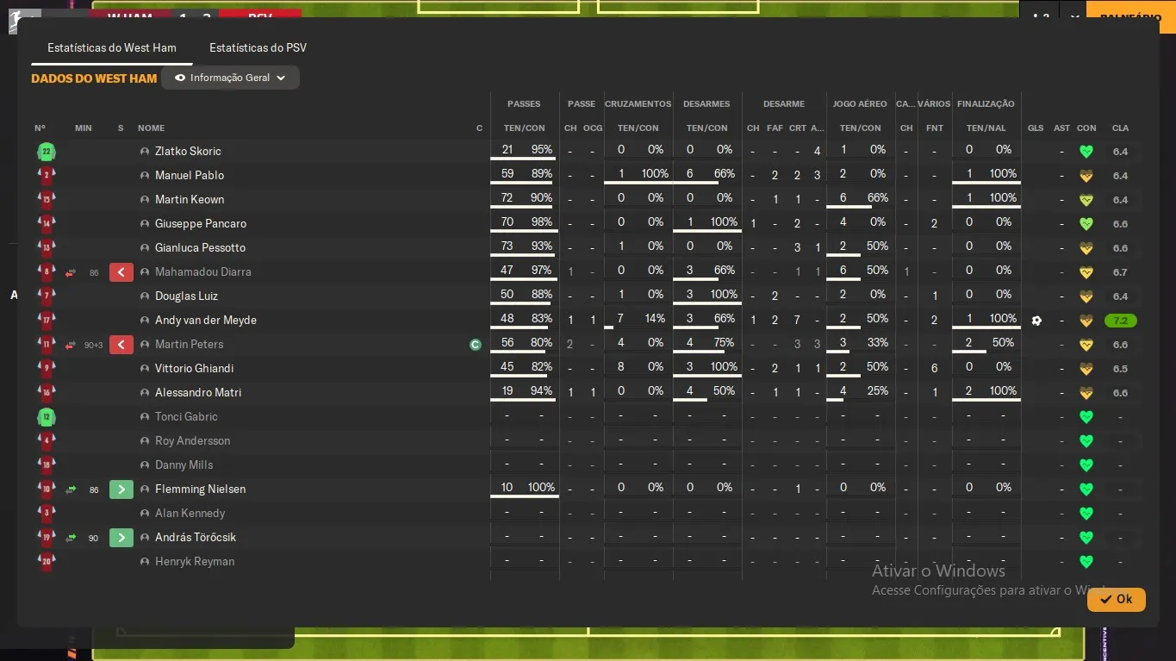Confirm with the Ok button

coord(1116,599)
